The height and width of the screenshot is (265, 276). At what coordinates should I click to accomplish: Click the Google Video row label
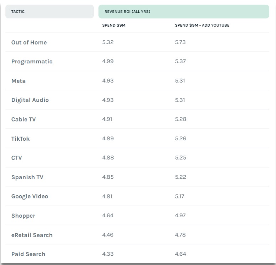pyautogui.click(x=30, y=196)
